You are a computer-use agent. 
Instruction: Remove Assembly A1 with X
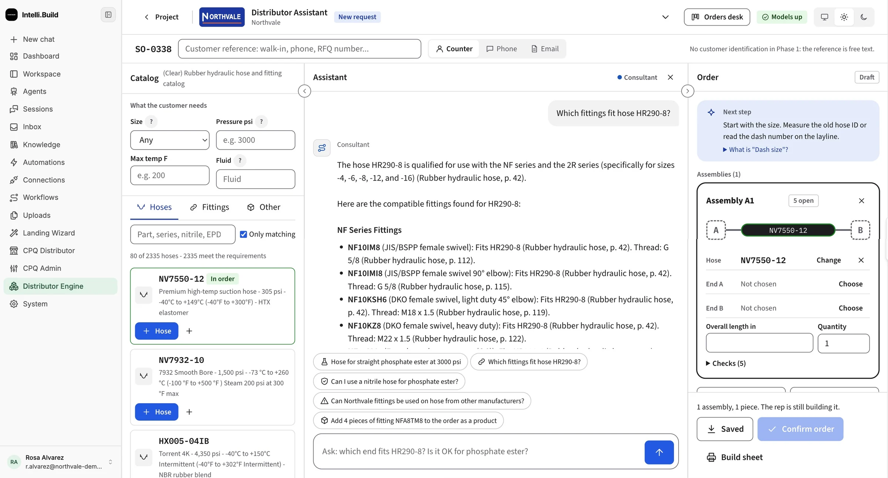(861, 201)
